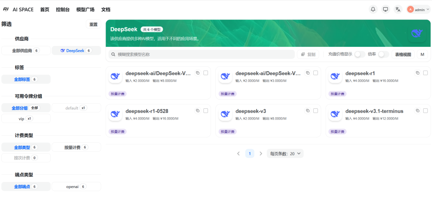Viewport: 432px width, 198px height.
Task: Focus the 模糊搜索模型名称 search field
Action: [202, 54]
